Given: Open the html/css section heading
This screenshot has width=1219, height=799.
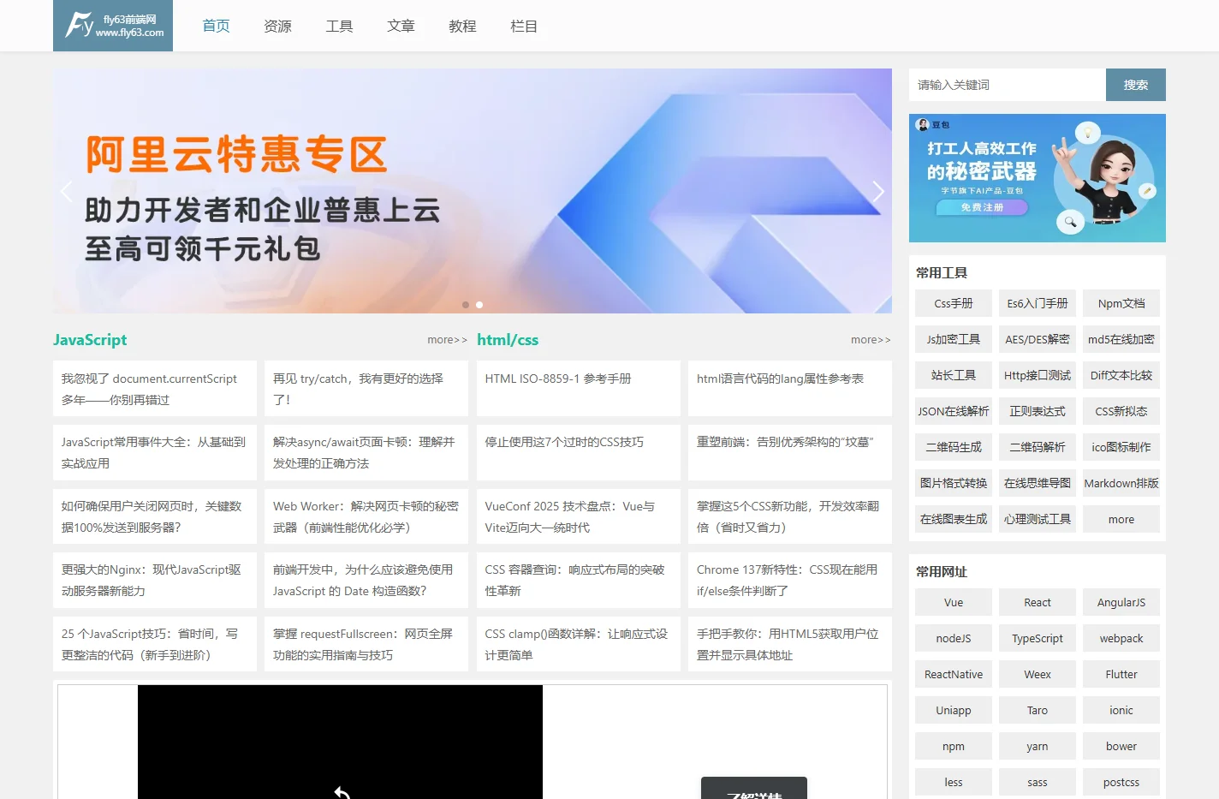Looking at the screenshot, I should coord(508,340).
